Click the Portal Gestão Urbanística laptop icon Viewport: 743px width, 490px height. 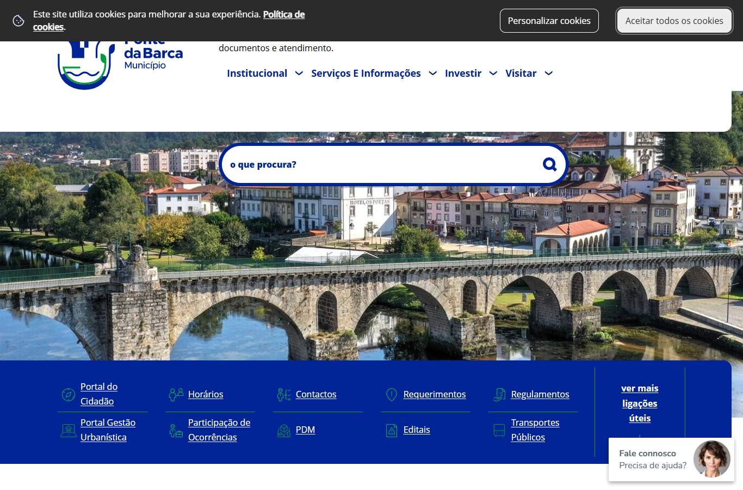click(69, 431)
